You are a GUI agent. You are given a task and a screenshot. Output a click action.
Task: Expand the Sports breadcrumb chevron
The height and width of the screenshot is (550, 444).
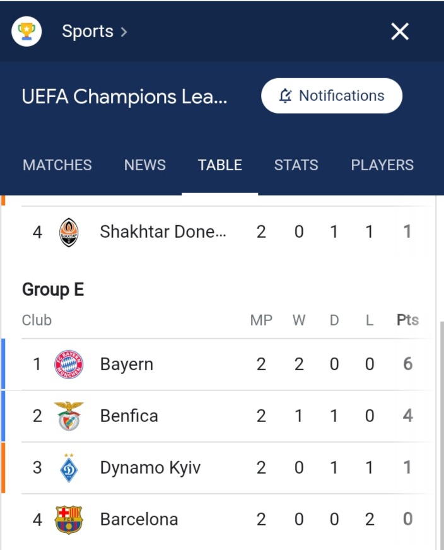click(x=124, y=32)
